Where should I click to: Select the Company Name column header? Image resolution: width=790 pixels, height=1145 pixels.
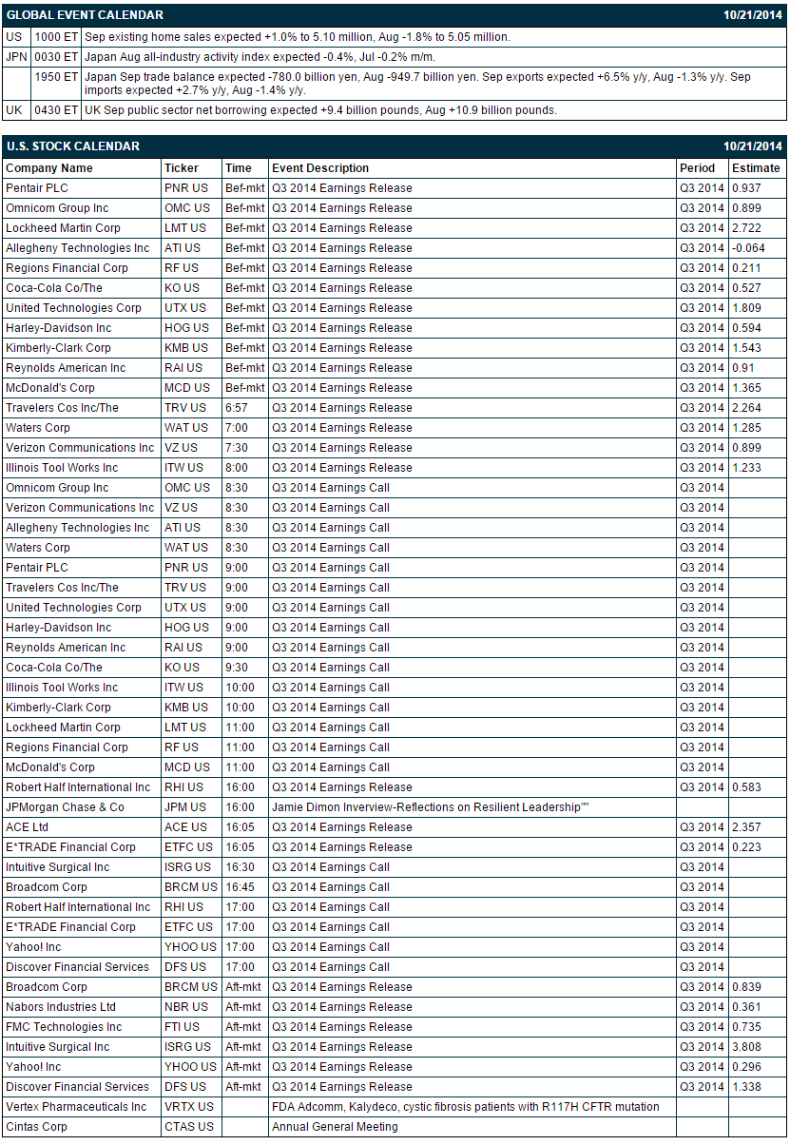49,168
